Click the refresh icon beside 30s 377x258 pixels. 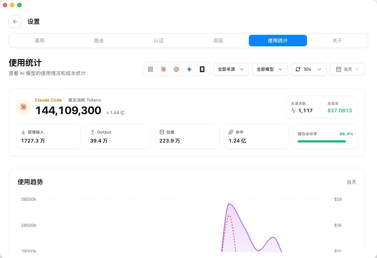coord(298,69)
